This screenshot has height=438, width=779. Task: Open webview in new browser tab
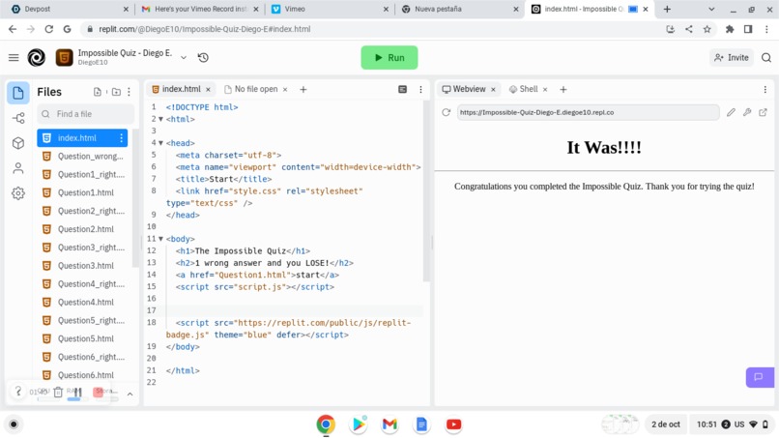(x=763, y=112)
